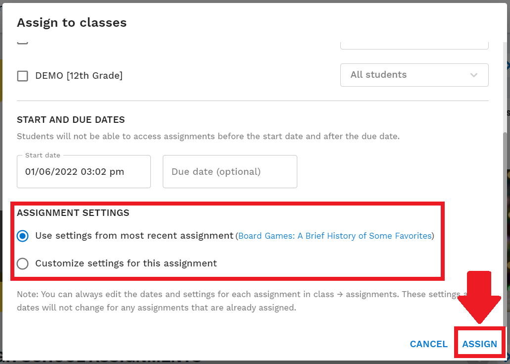Screen dimensions: 510x364
Task: Click the 'ASSIGNMENT SETTINGS' heading
Action: [x=73, y=213]
